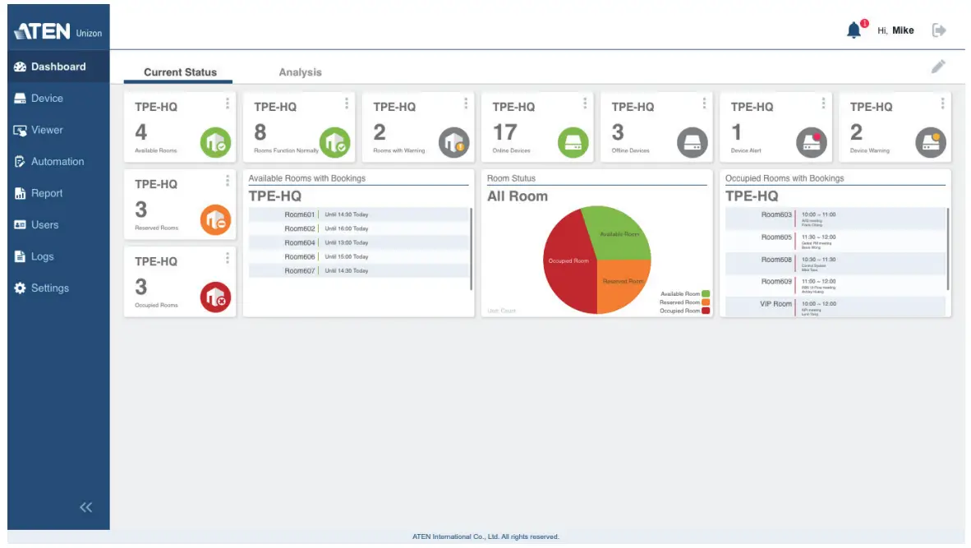Collapse the sidebar with the double-chevron
This screenshot has width=971, height=548.
85,508
